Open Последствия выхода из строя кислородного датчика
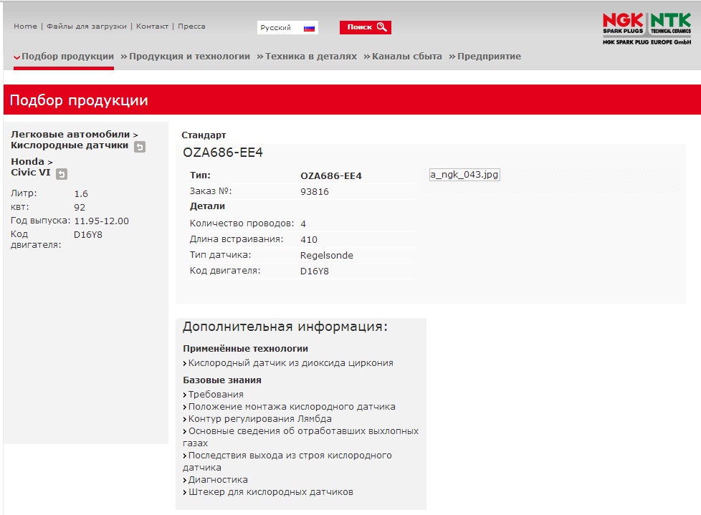This screenshot has height=515, width=701. point(287,461)
